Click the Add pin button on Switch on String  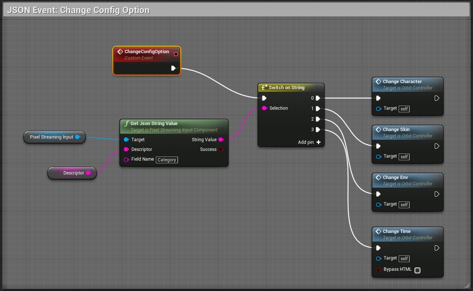pyautogui.click(x=318, y=142)
